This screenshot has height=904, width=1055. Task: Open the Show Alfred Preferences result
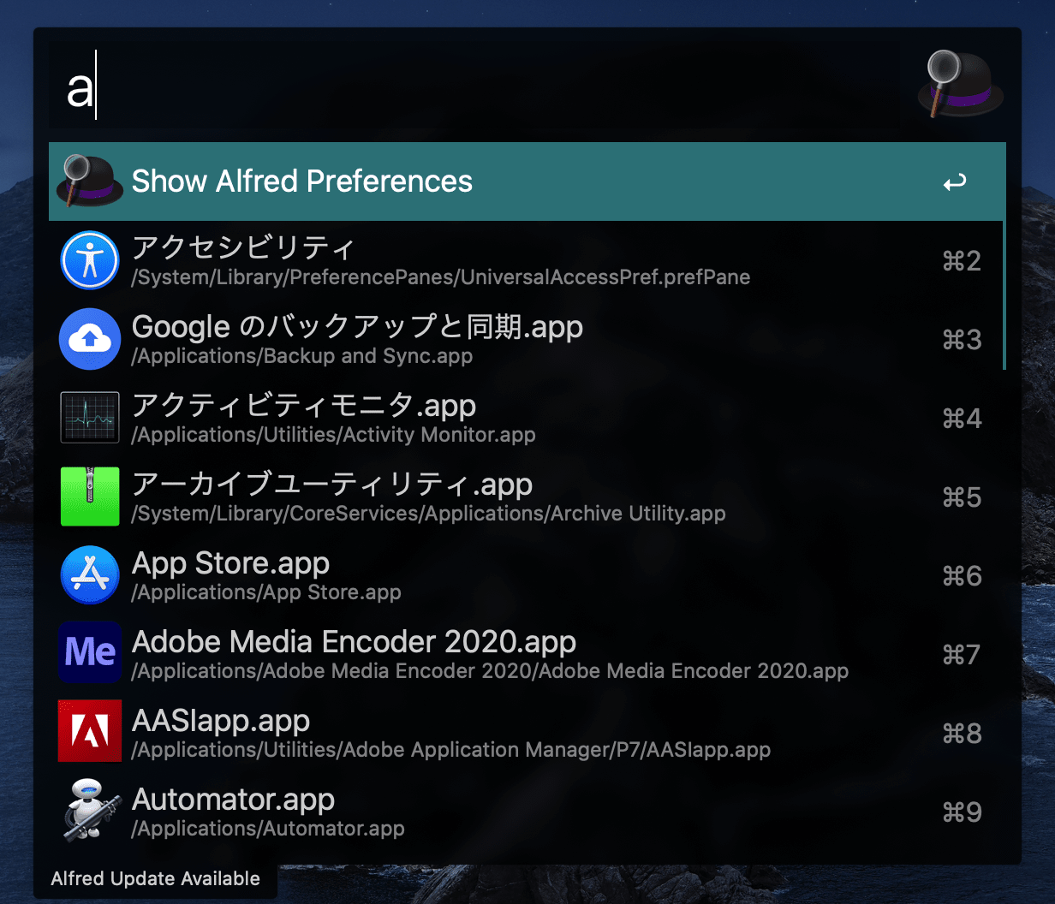click(x=527, y=181)
